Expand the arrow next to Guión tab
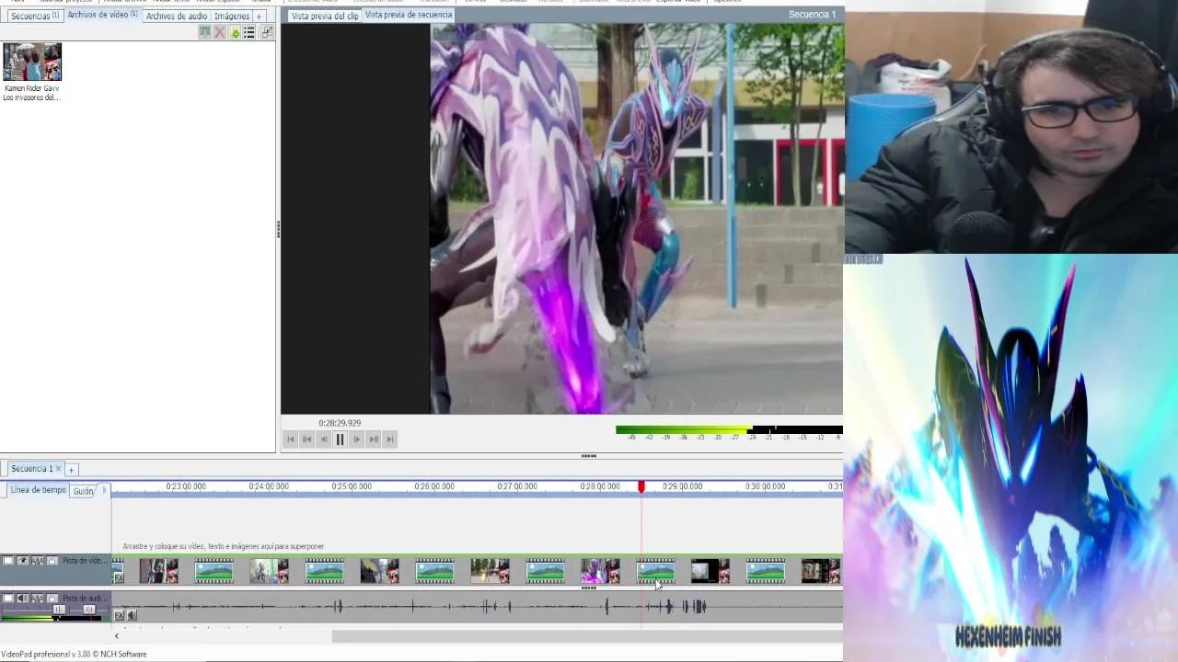Screen dimensions: 1178x662 (104, 490)
